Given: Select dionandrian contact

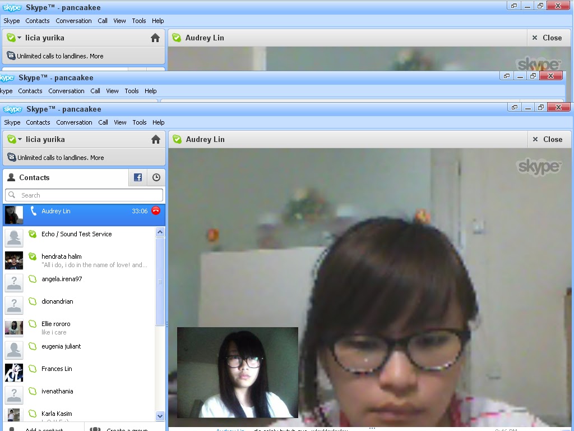Looking at the screenshot, I should pos(80,305).
